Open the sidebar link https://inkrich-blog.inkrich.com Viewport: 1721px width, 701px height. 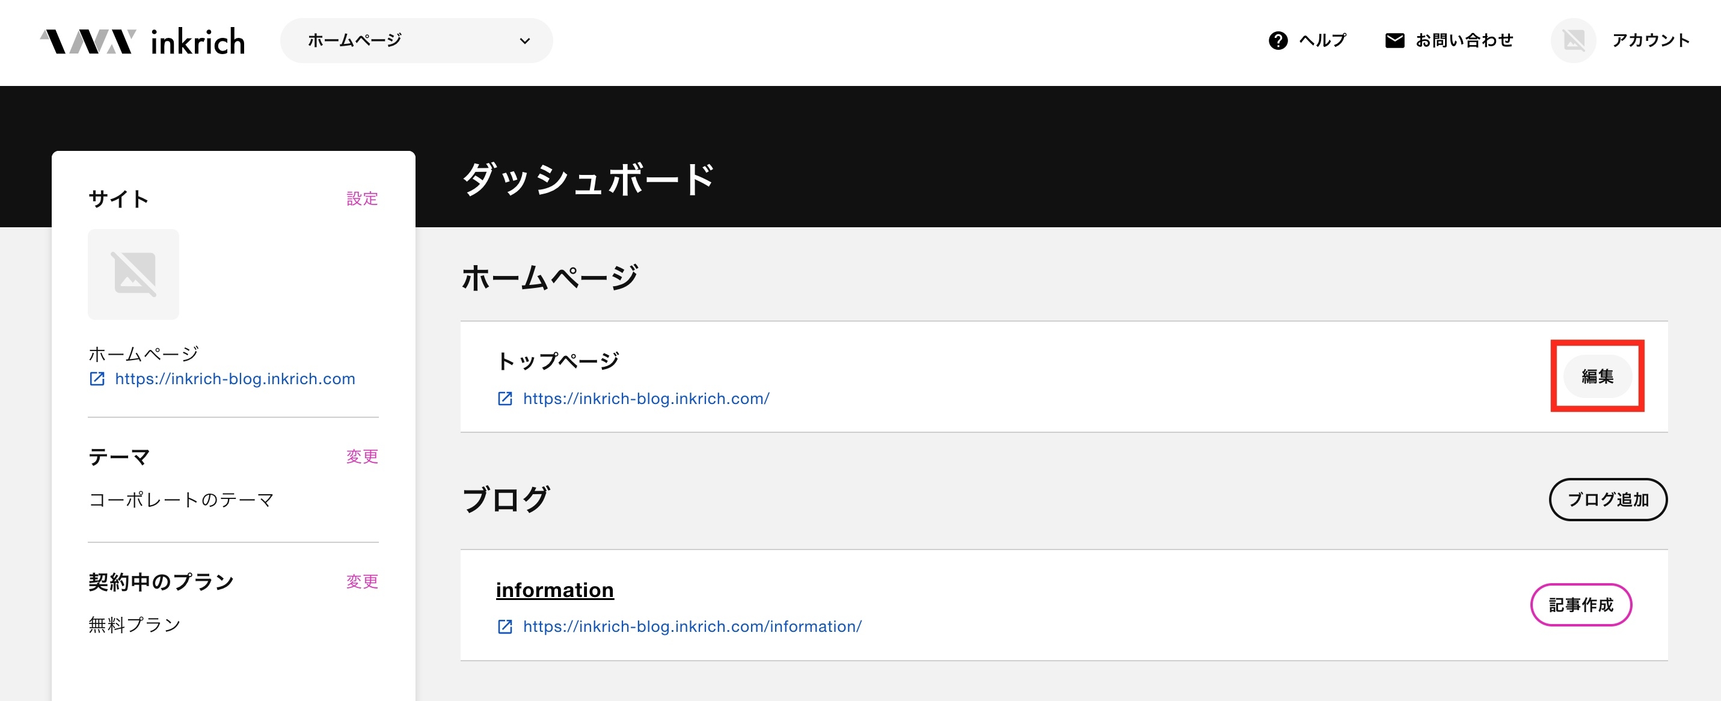point(235,379)
